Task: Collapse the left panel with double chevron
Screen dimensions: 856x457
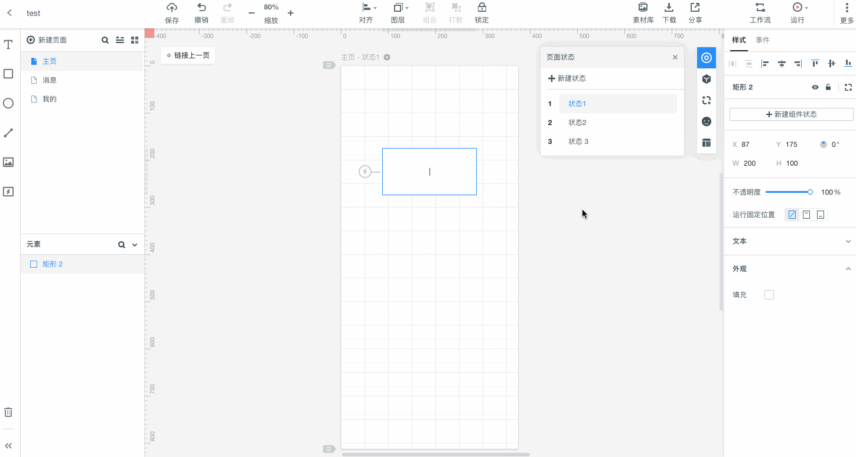Action: tap(8, 446)
